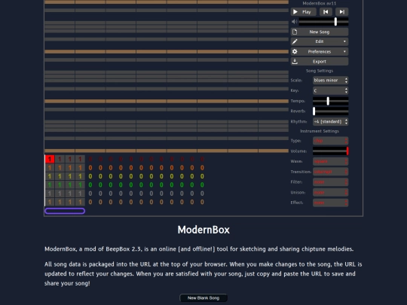Click the New Blank Song button
Screen dimensions: 407x305
point(203,298)
